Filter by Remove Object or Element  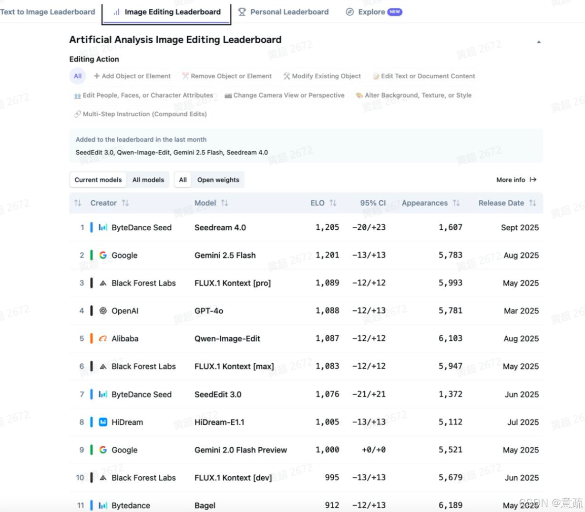[227, 76]
